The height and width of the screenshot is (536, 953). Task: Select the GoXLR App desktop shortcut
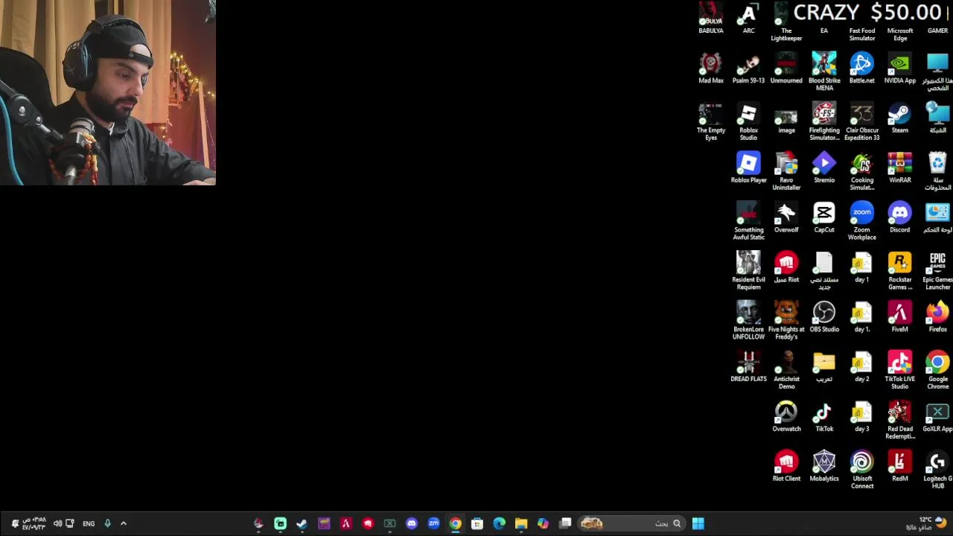(937, 418)
